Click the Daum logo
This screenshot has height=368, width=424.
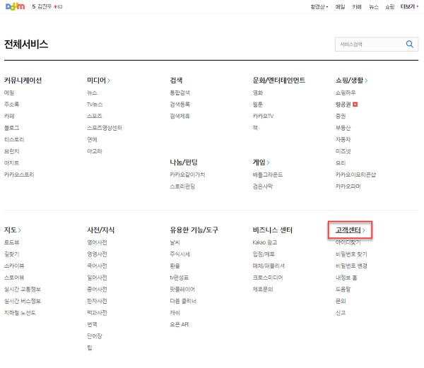[15, 6]
